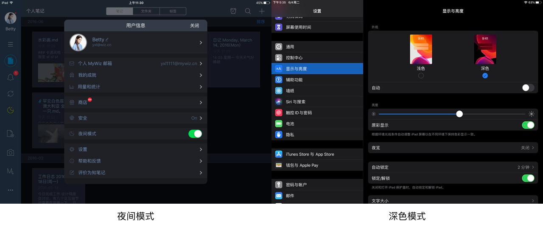Switch to the 文件夹 folders tab
543x230 pixels.
click(146, 11)
